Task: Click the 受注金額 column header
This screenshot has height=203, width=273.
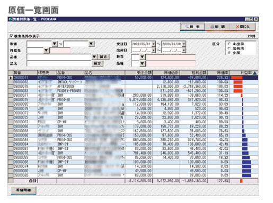Action: 139,73
